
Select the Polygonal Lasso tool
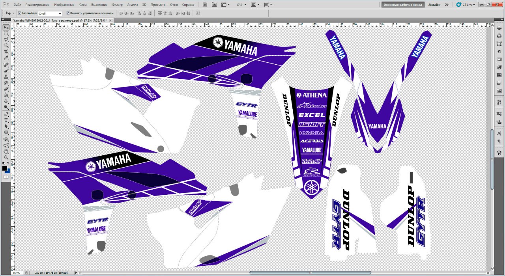pos(6,40)
